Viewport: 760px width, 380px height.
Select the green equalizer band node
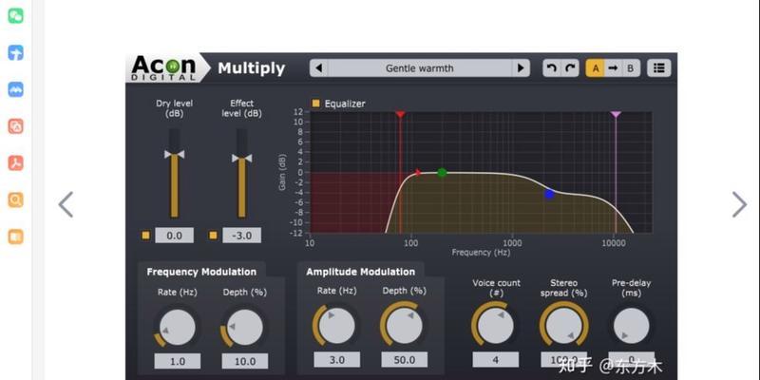pyautogui.click(x=442, y=173)
